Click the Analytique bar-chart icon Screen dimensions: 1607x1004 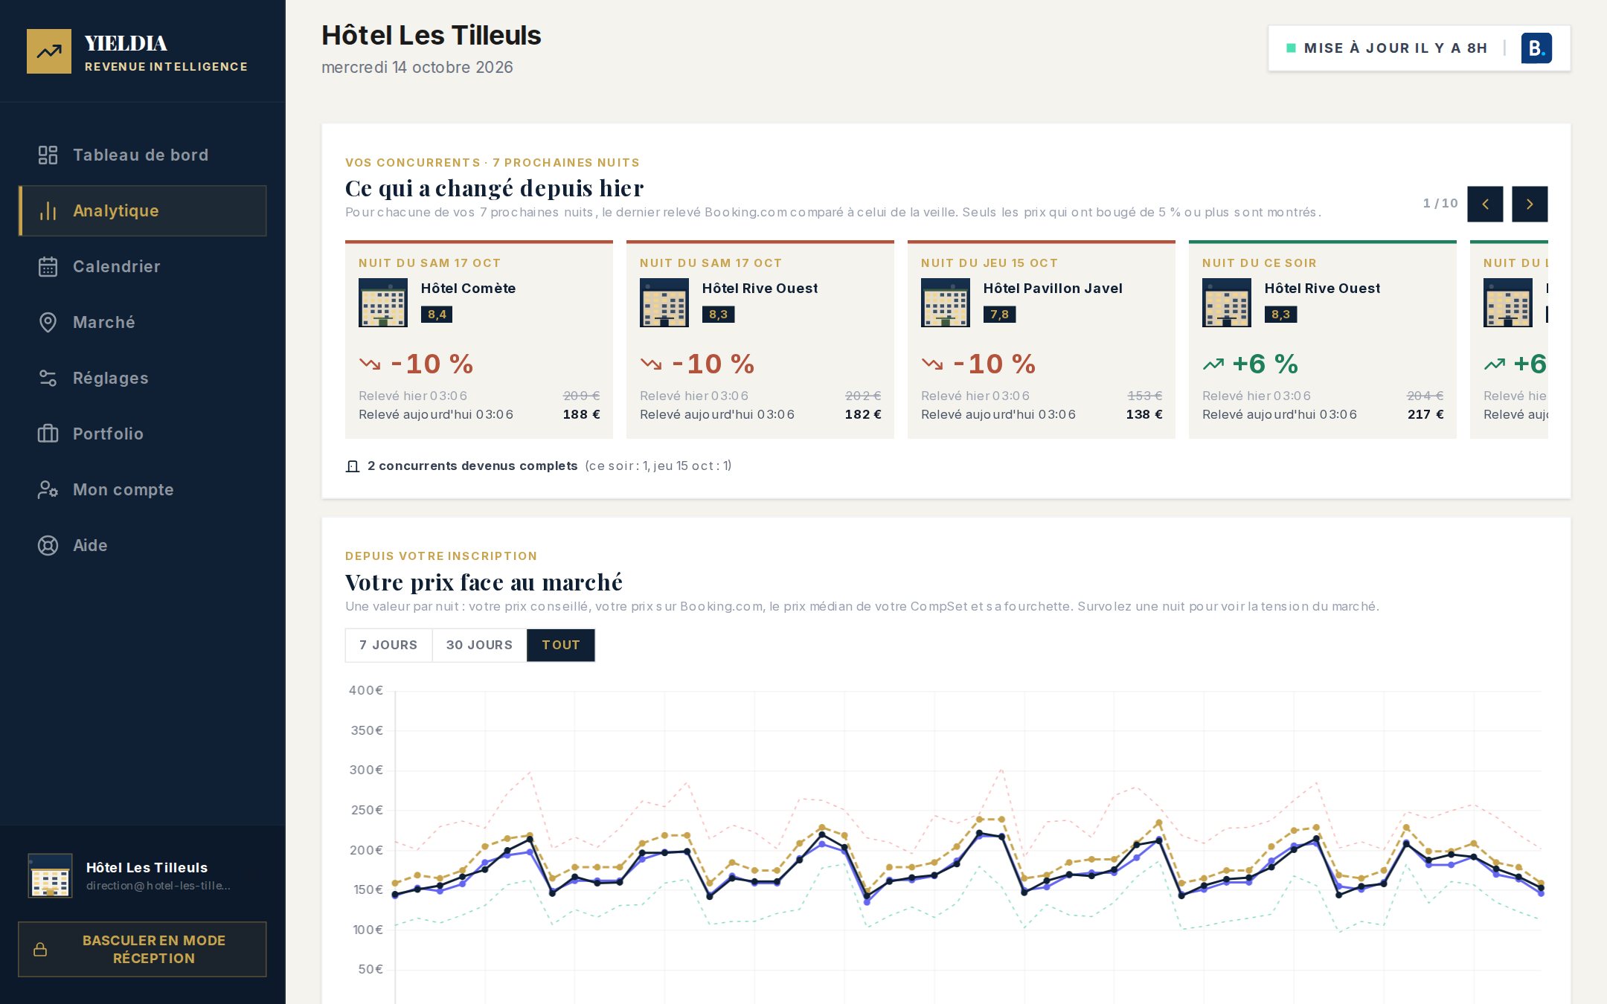(48, 210)
